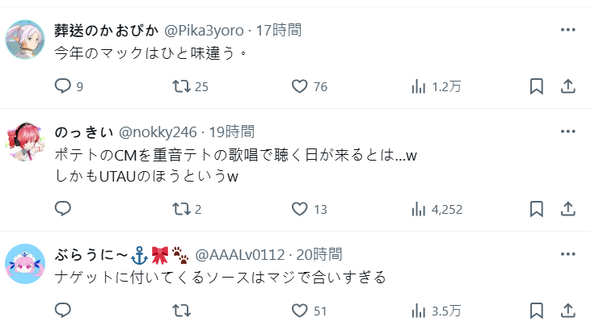Image resolution: width=591 pixels, height=326 pixels.
Task: Share the @Pika3yoro tweet
Action: click(x=568, y=86)
